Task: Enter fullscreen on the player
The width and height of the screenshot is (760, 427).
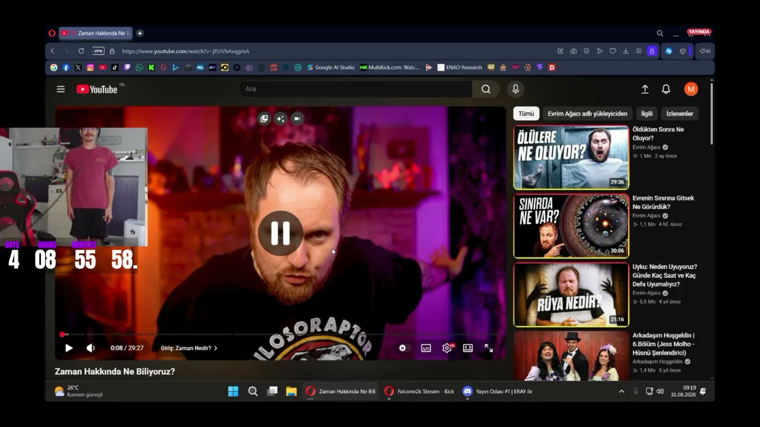Action: click(x=489, y=348)
